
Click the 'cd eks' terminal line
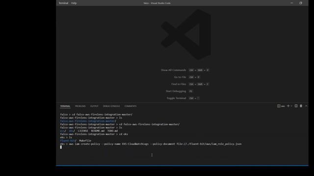point(94,134)
